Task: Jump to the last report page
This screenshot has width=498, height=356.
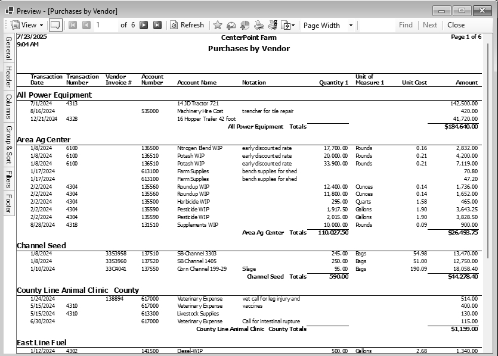Action: pos(157,25)
